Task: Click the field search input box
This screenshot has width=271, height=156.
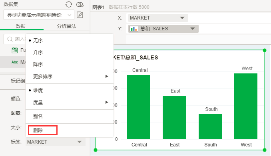Action: click(15, 39)
